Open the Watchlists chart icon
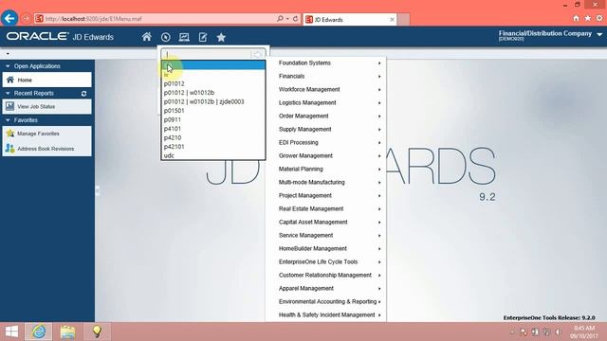The height and width of the screenshot is (341, 607). [184, 37]
